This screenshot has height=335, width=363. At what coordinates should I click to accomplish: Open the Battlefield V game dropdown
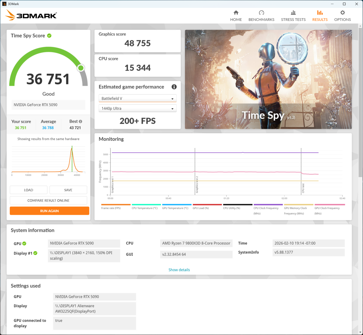[x=137, y=99]
